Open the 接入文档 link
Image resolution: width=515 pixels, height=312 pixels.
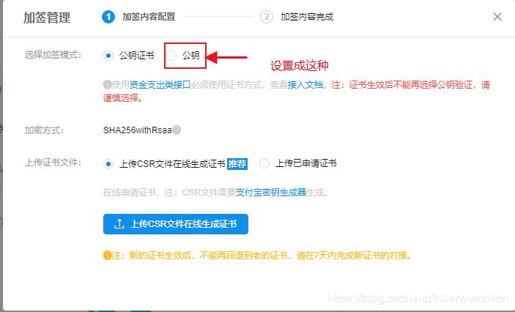[305, 85]
